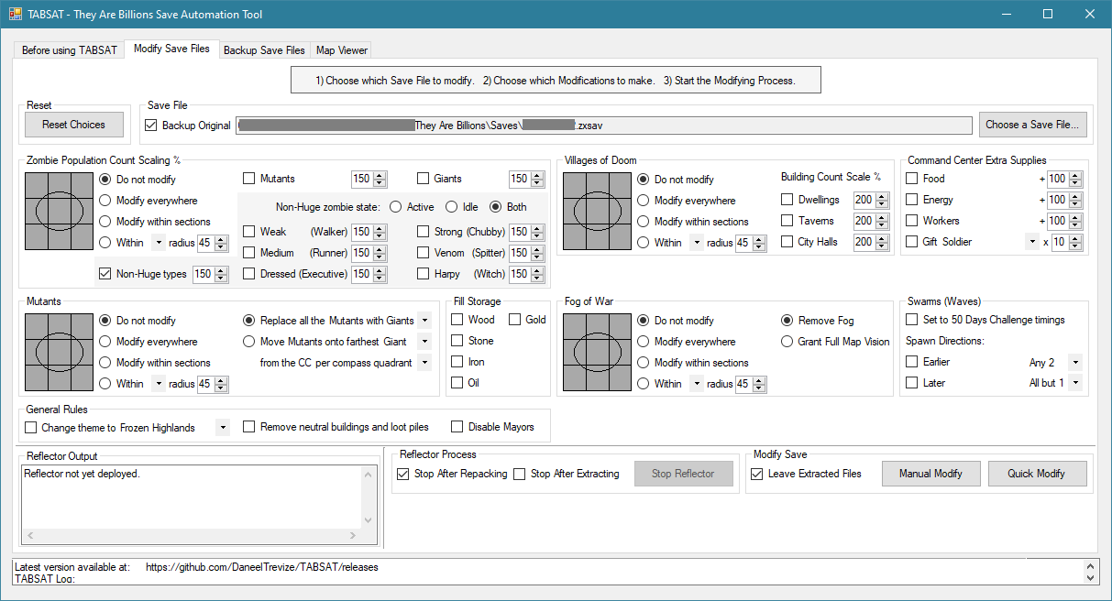1112x601 pixels.
Task: Select Grant Full Map Vision option
Action: [835, 342]
